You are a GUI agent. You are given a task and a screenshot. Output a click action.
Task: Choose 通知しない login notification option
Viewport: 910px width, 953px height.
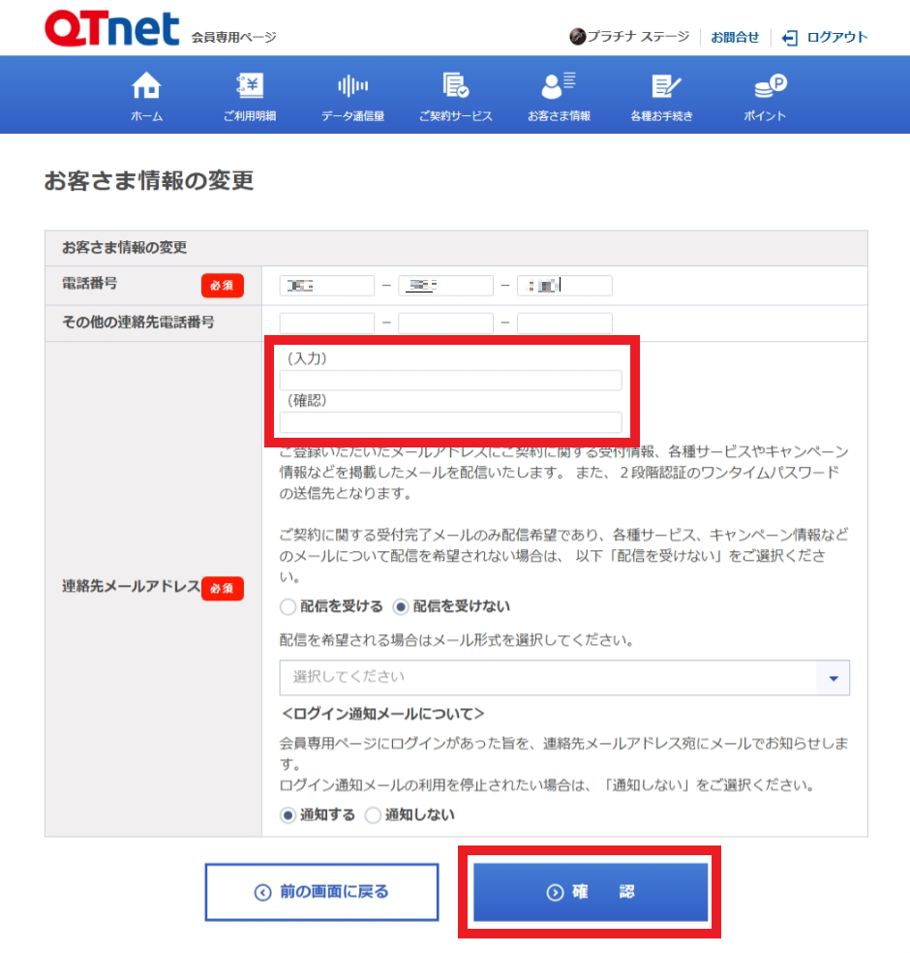point(373,815)
